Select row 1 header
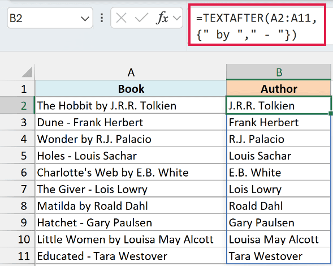333x266 pixels. pyautogui.click(x=17, y=88)
